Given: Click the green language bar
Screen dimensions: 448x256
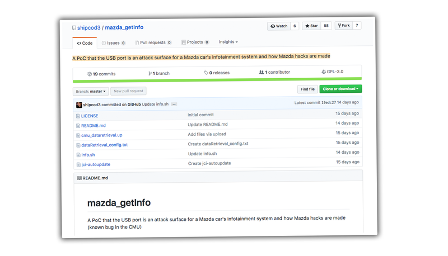Looking at the screenshot, I should pyautogui.click(x=217, y=80).
